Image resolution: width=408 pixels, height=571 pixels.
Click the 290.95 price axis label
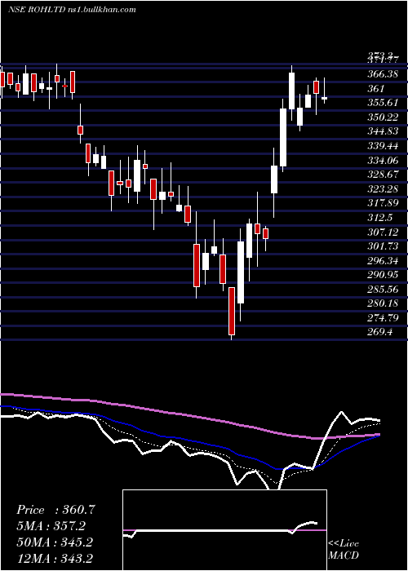[384, 275]
